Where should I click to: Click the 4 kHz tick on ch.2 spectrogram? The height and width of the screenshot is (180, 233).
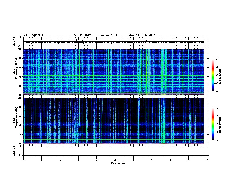point(20,125)
